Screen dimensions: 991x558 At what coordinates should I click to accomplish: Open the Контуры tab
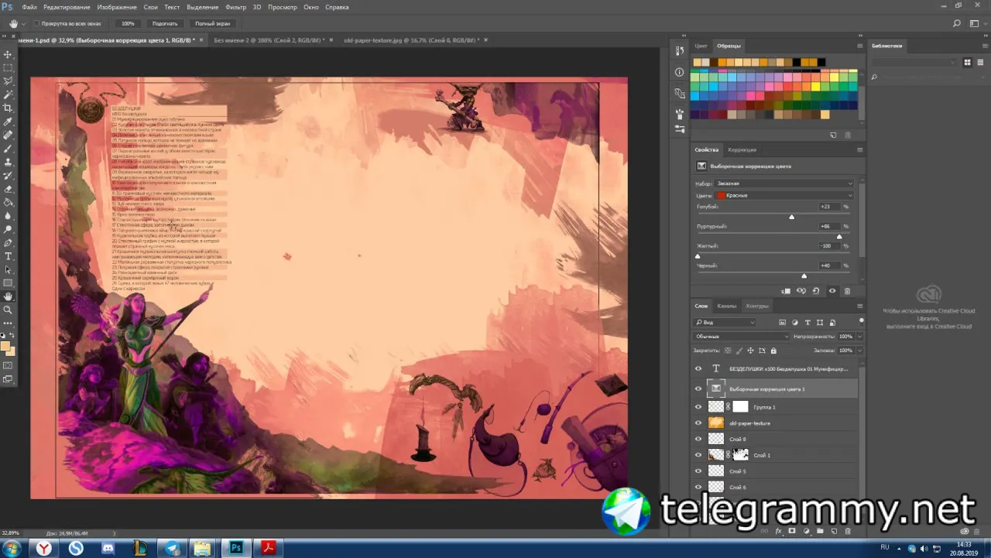[x=756, y=306]
